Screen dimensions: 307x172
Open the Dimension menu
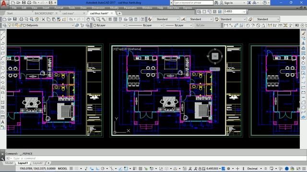click(x=98, y=8)
